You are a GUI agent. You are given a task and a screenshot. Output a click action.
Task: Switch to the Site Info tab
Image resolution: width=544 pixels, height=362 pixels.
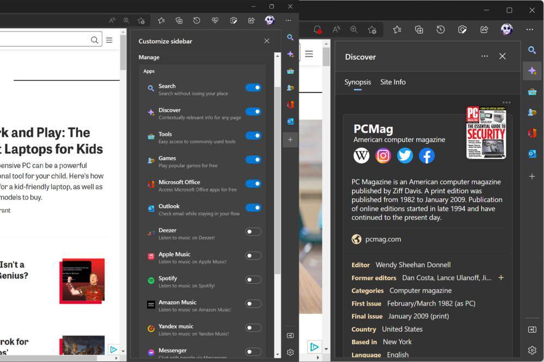click(x=393, y=82)
